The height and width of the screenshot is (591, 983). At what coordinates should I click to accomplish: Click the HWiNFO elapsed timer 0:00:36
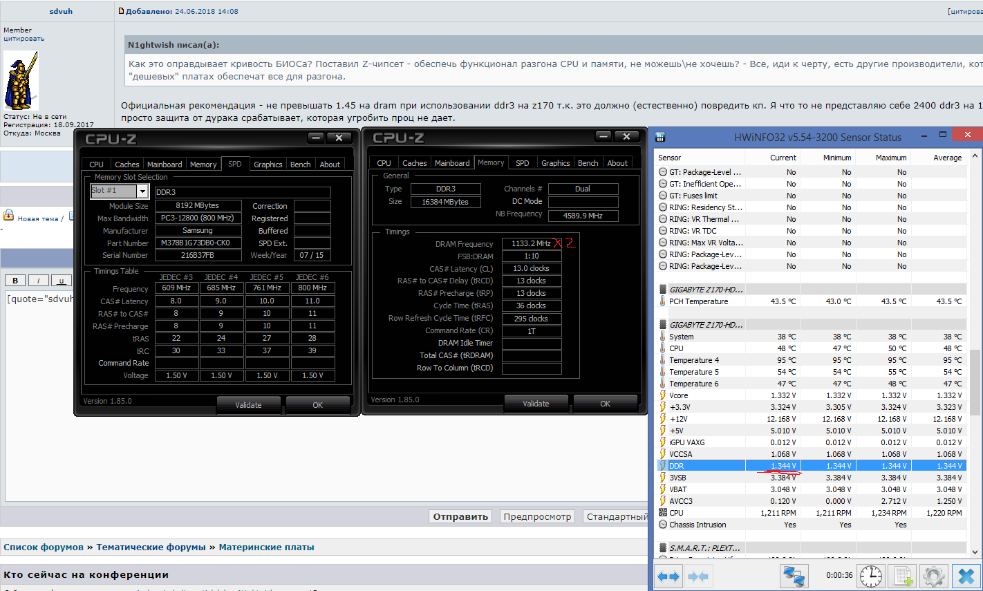tap(839, 575)
